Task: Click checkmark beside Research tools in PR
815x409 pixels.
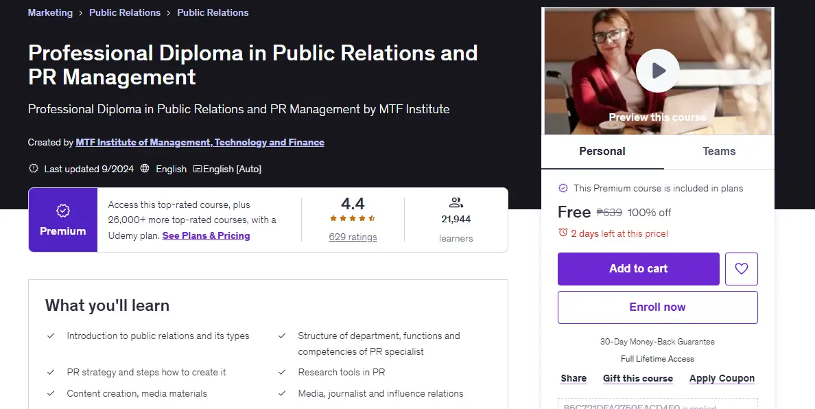Action: (x=282, y=372)
